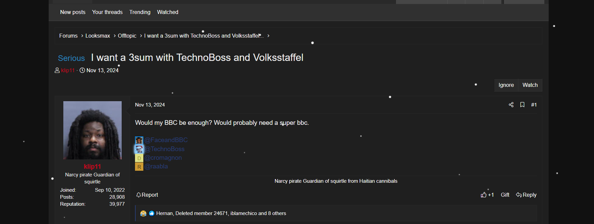Image resolution: width=594 pixels, height=224 pixels.
Task: Toggle Watch for this thread
Action: coord(530,85)
